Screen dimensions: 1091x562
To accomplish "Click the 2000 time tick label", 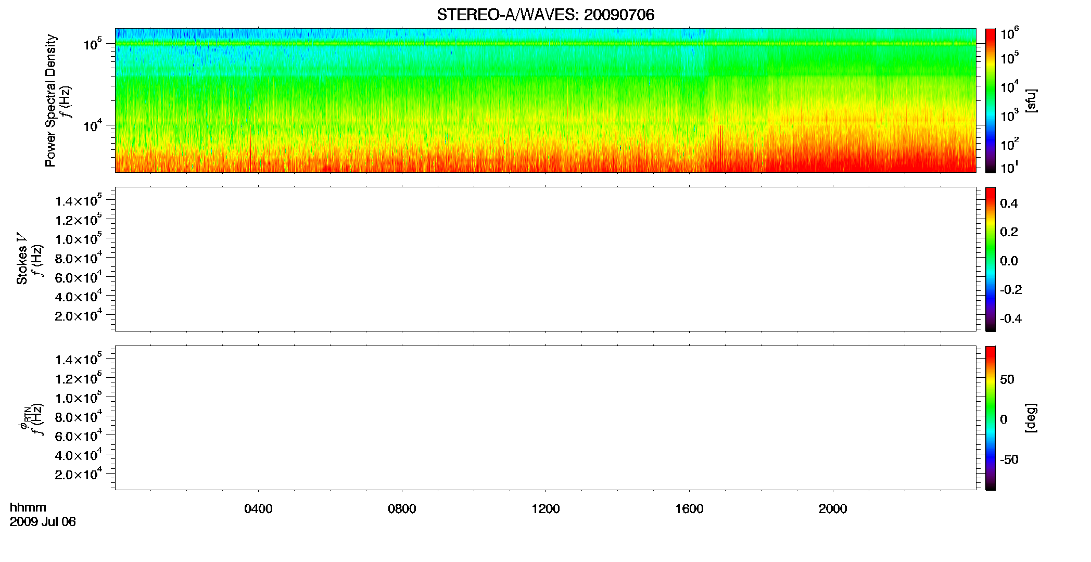I will pos(833,509).
